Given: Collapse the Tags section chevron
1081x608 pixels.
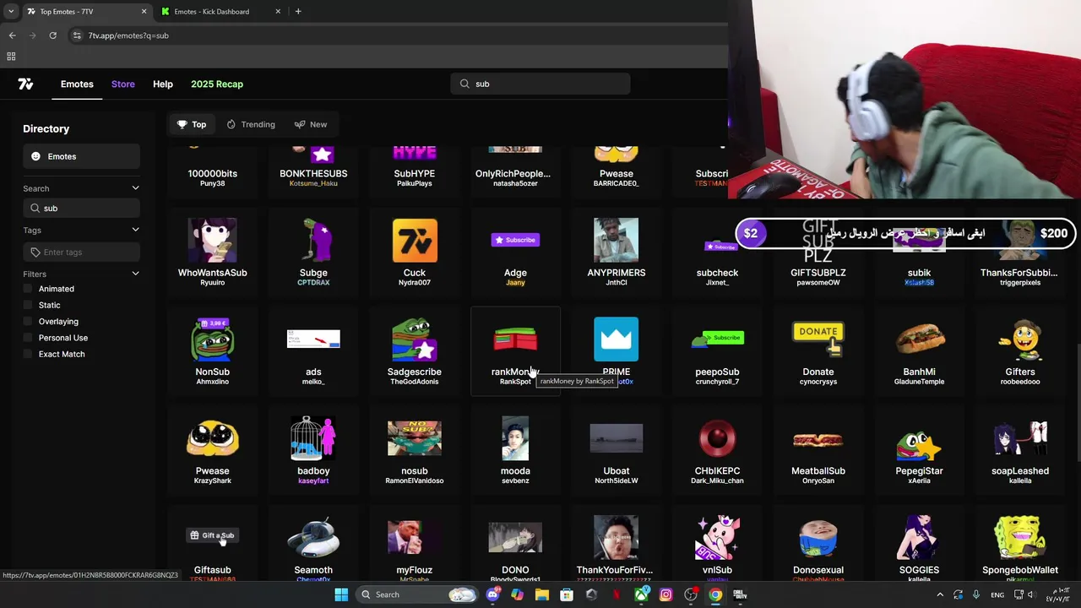Looking at the screenshot, I should (x=135, y=230).
